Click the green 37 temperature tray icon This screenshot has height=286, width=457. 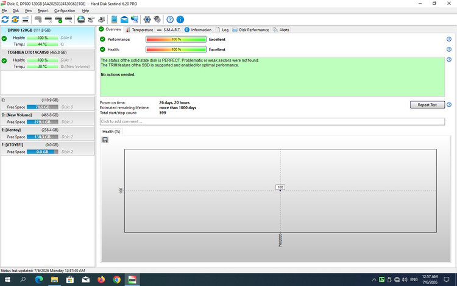(381, 279)
